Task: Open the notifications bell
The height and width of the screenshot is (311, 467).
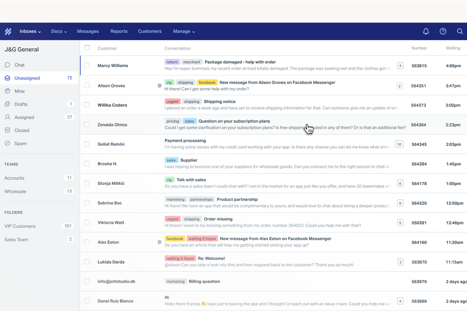Action: click(426, 31)
